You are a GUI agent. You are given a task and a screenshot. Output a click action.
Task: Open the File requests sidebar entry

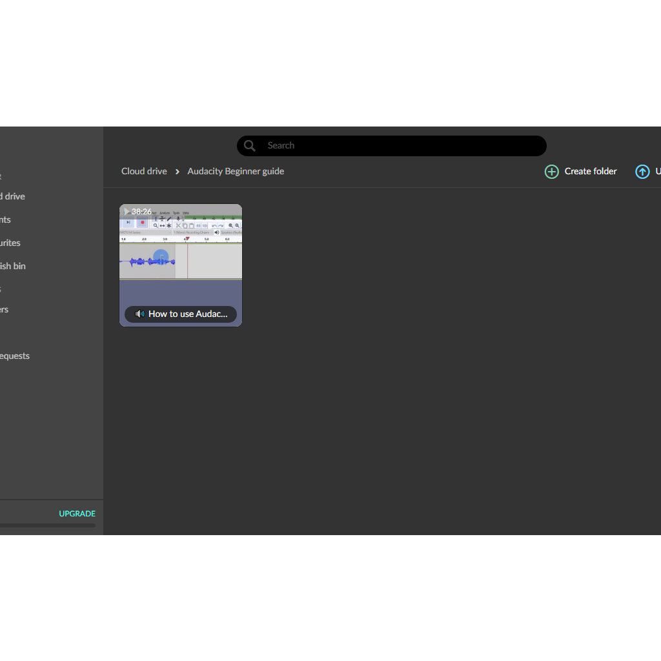[15, 356]
